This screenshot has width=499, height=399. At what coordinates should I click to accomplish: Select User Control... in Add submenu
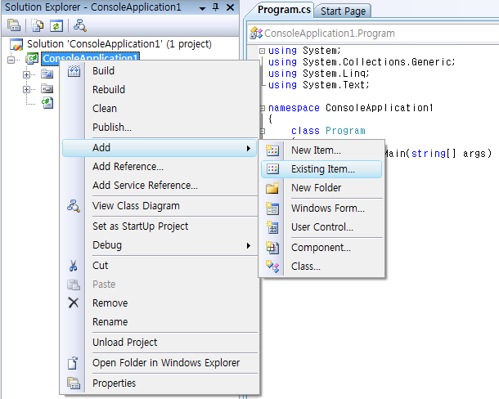point(321,227)
